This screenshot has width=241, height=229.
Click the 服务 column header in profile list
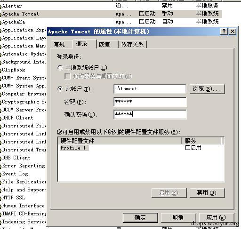click(201, 141)
